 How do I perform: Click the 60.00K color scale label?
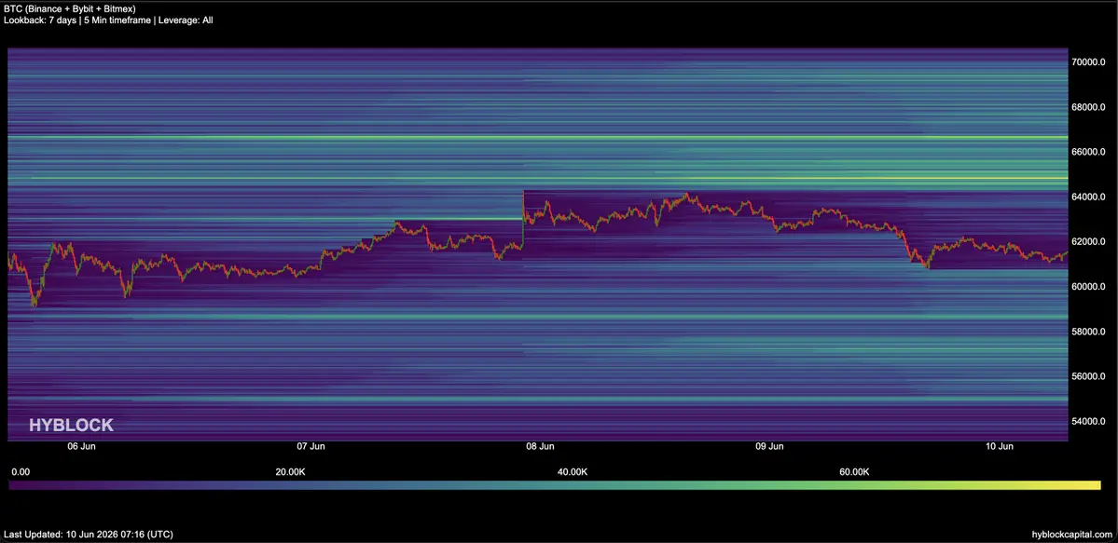tap(854, 471)
